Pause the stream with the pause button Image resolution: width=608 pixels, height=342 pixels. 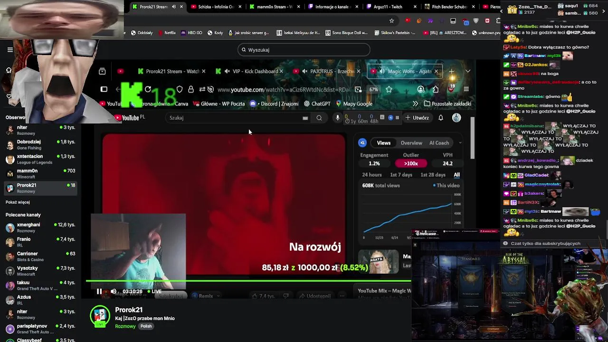(99, 291)
